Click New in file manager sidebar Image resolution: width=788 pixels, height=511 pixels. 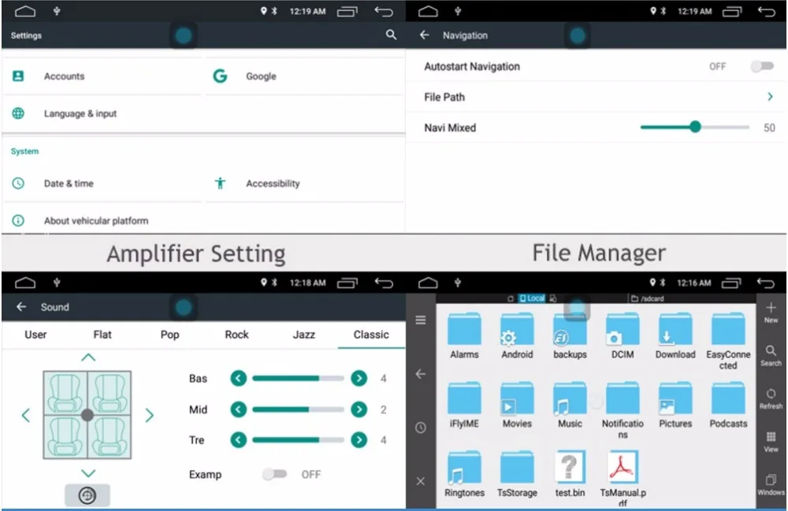(771, 313)
